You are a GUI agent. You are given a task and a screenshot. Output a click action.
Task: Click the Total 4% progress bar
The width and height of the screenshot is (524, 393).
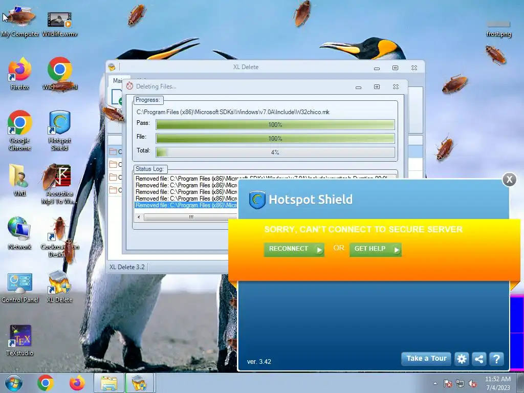[275, 152]
